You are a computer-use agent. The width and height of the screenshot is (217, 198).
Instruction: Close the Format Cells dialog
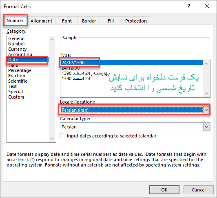[207, 6]
